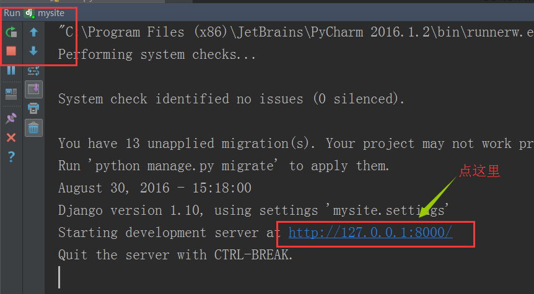Screen dimensions: 534x294
Task: Open help with the question mark icon
Action: [11, 157]
